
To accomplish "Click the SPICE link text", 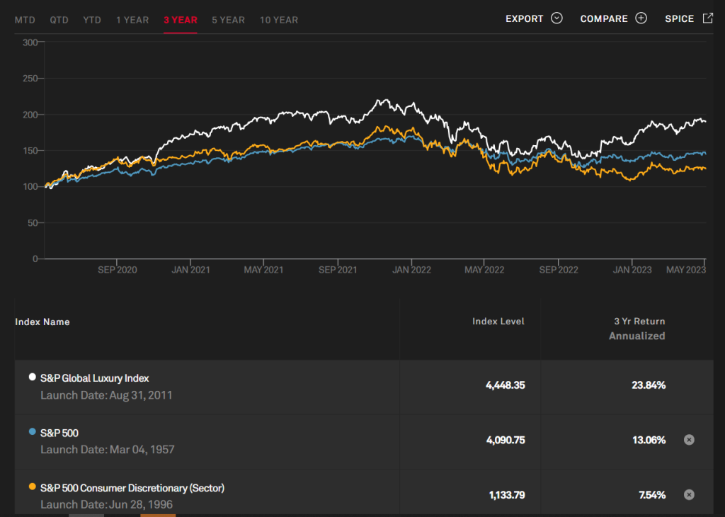I will [x=679, y=19].
